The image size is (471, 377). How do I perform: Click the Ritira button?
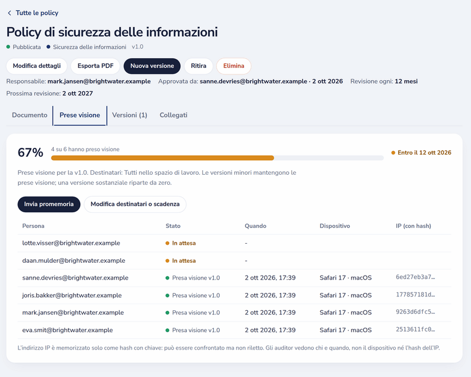coord(198,66)
